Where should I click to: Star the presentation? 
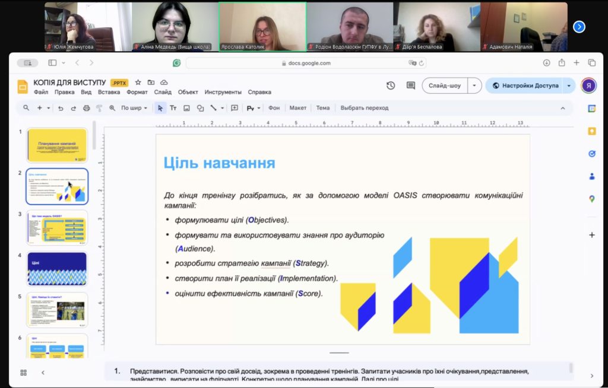[x=138, y=82]
